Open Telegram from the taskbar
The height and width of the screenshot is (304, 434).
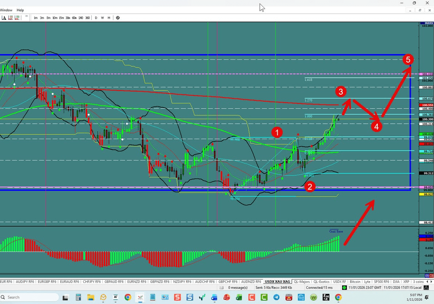click(x=276, y=298)
